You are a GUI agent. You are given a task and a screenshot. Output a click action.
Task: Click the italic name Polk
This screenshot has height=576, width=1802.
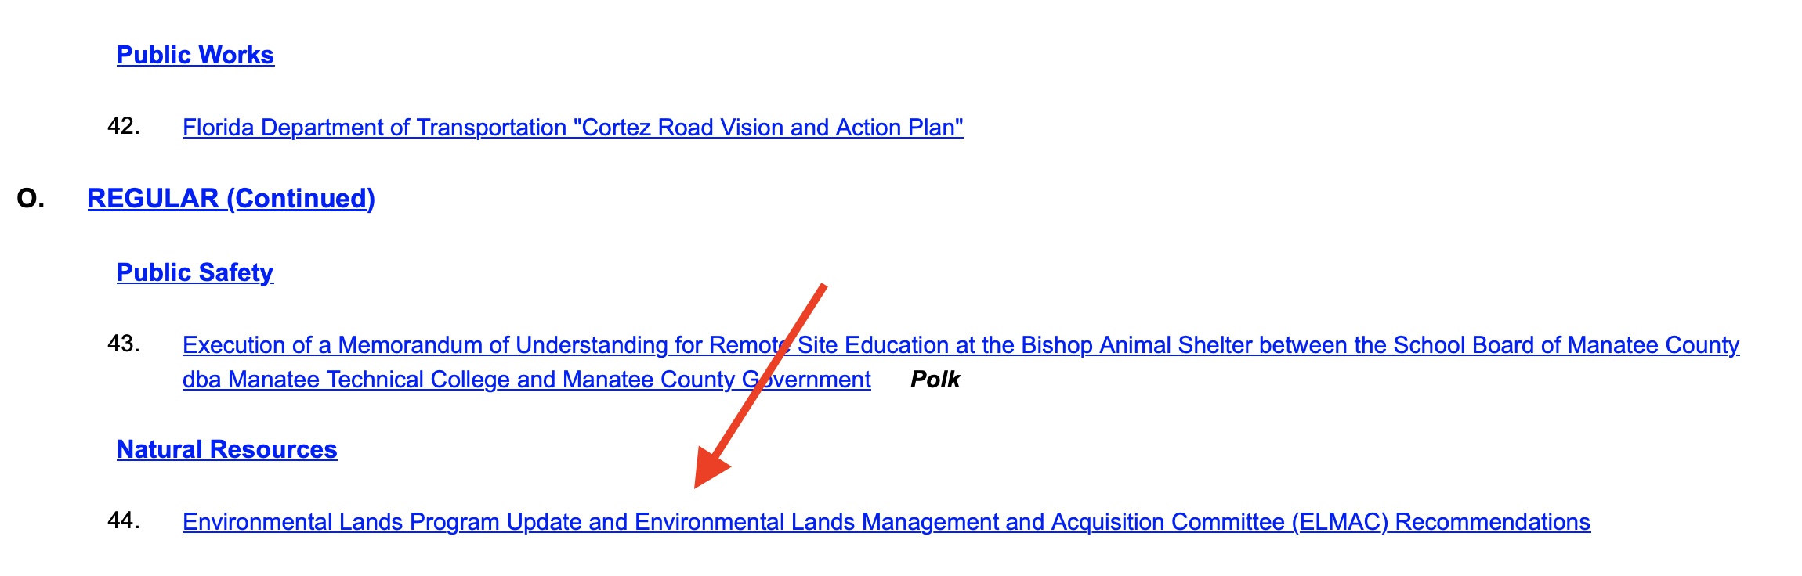(x=935, y=380)
